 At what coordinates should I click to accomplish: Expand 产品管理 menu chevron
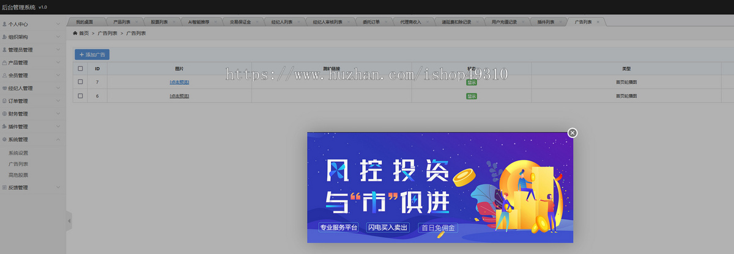pyautogui.click(x=58, y=62)
